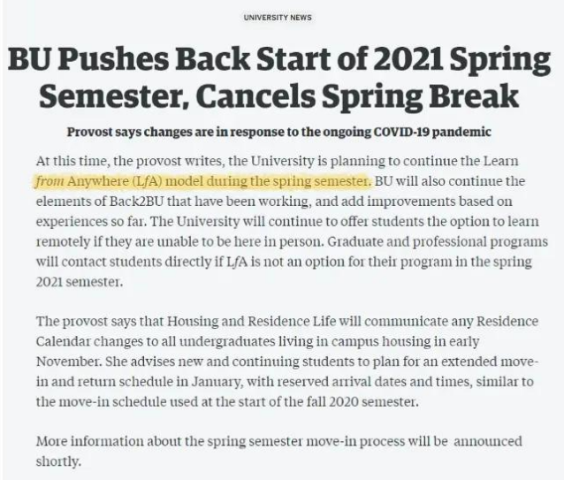Click the final paragraph about the move-in process
The height and width of the screenshot is (480, 564).
(283, 448)
